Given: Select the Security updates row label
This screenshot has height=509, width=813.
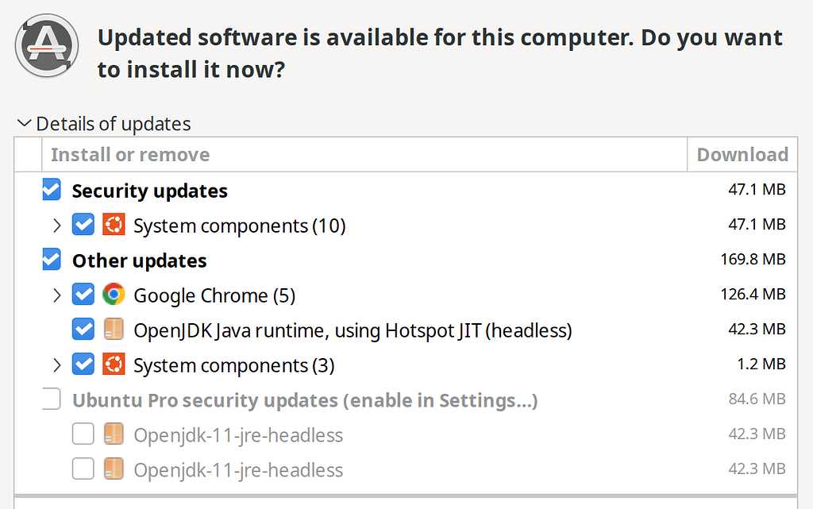Looking at the screenshot, I should [x=149, y=191].
